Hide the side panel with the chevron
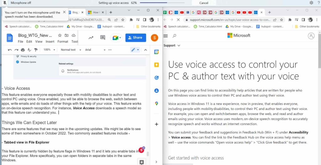Viewport: 321px width, 165px height. click(x=156, y=162)
